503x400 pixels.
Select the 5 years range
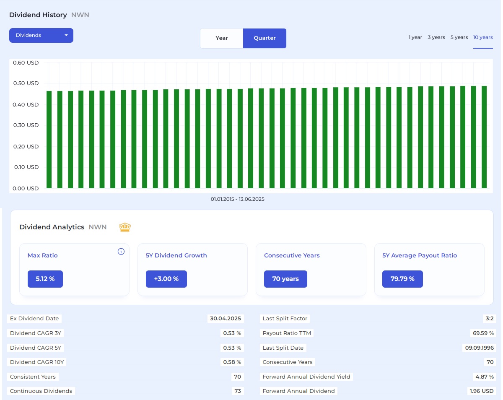(459, 37)
